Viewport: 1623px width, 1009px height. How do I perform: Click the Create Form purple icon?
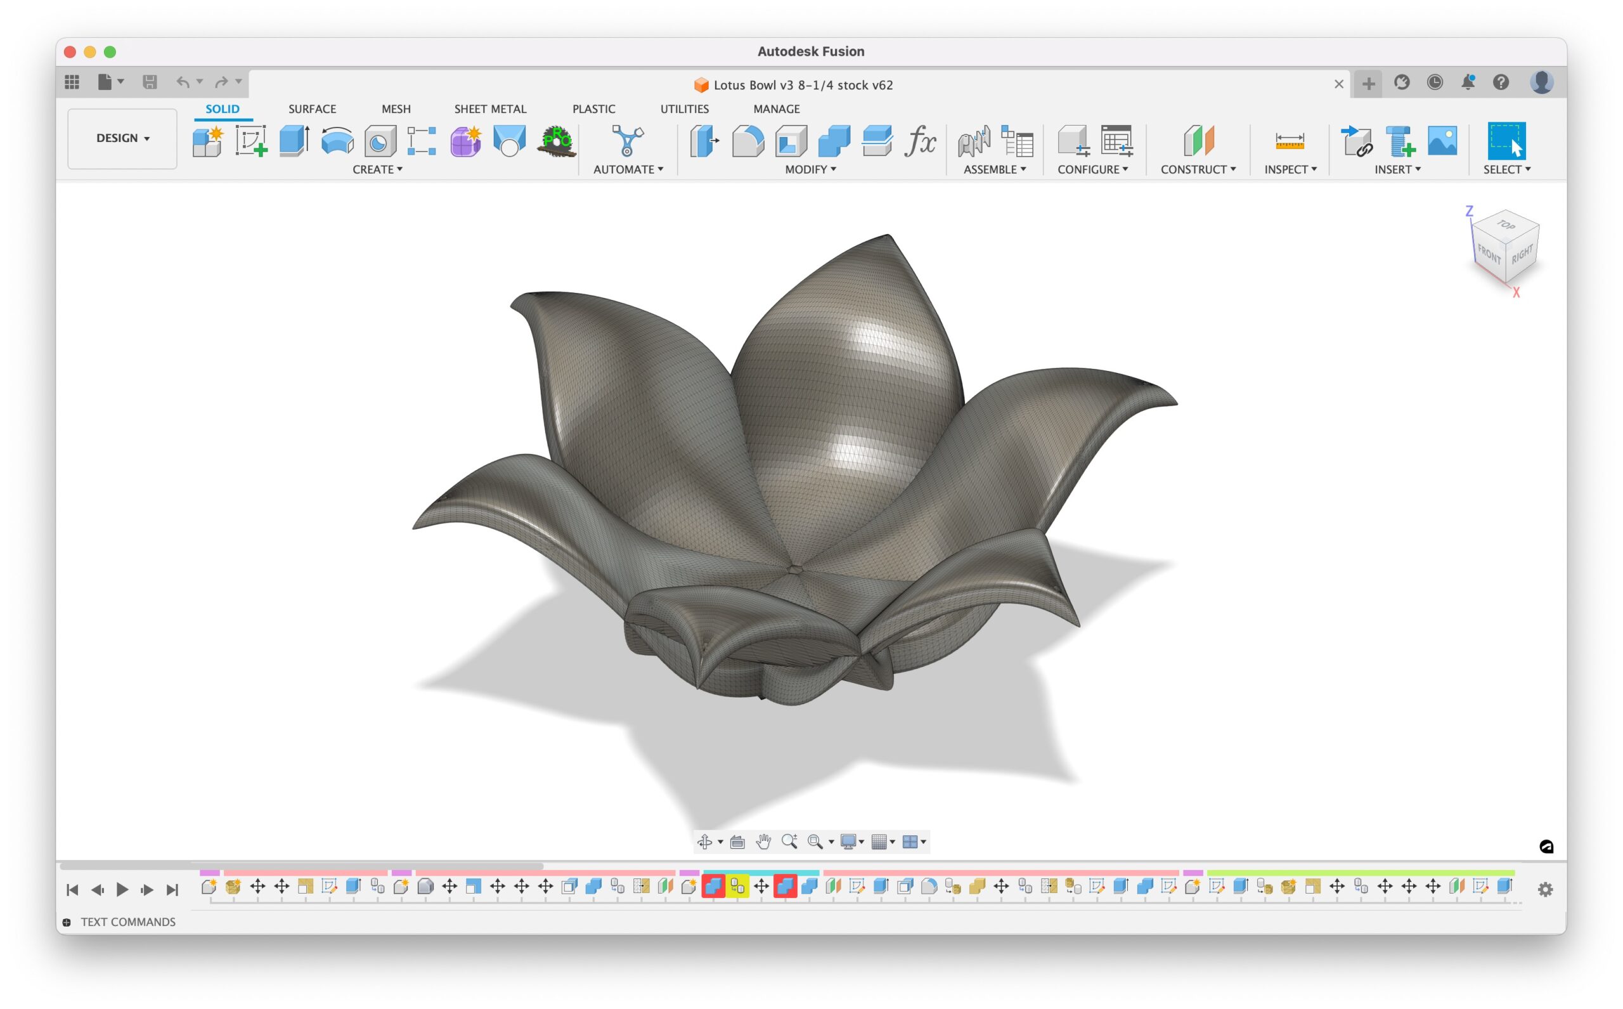click(x=465, y=141)
